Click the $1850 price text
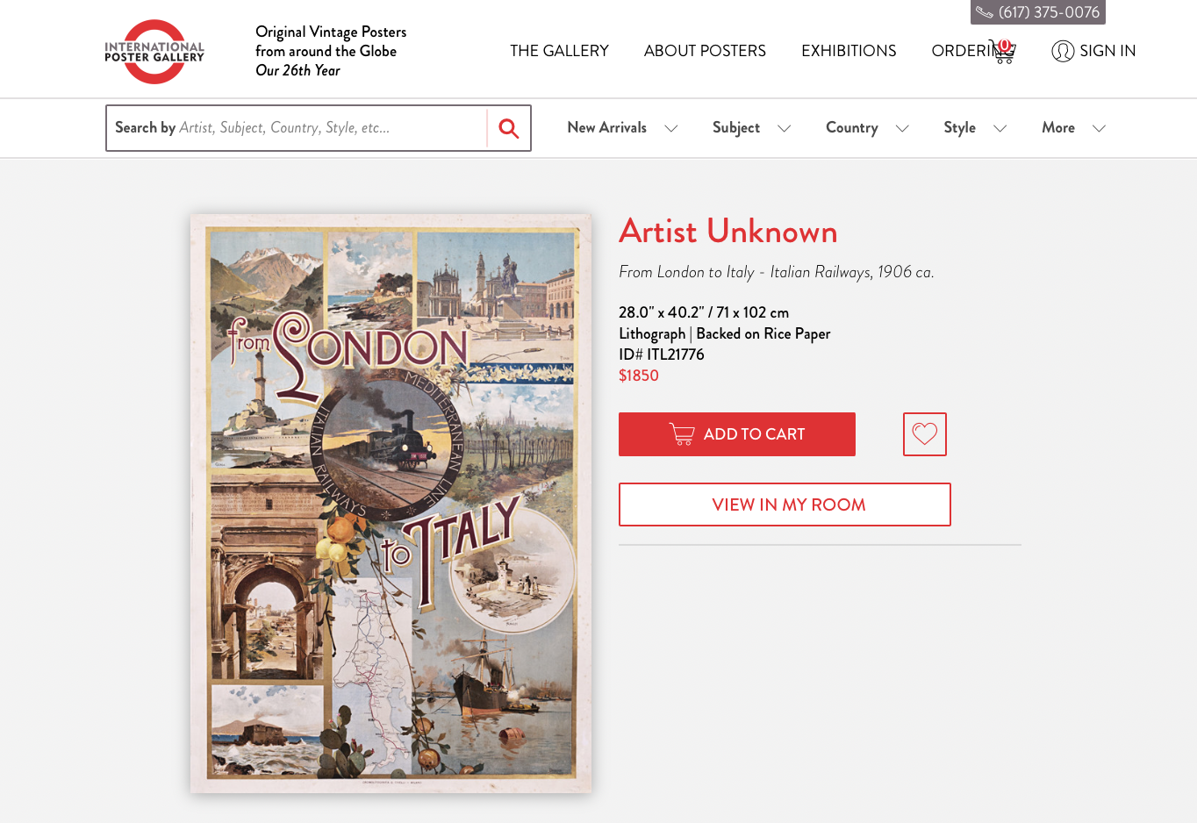Image resolution: width=1197 pixels, height=823 pixels. (639, 376)
